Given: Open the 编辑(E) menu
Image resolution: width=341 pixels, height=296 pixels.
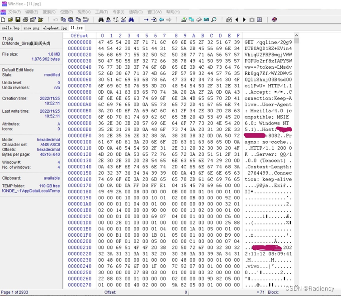Looking at the screenshot, I should point(32,12).
